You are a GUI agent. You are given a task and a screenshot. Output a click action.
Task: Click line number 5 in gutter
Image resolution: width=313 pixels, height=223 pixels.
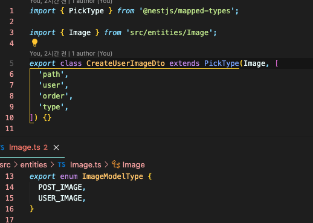(11, 63)
